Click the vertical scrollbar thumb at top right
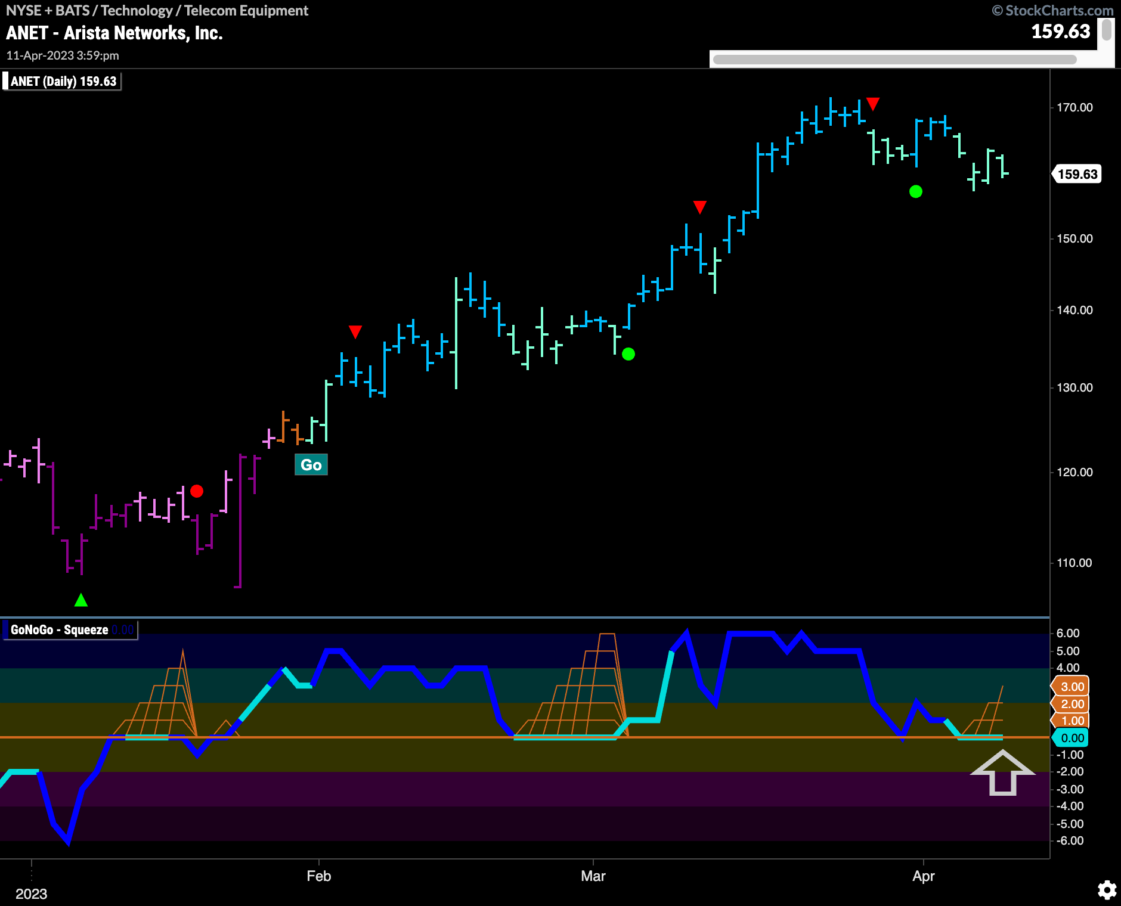The image size is (1121, 906). [1107, 30]
